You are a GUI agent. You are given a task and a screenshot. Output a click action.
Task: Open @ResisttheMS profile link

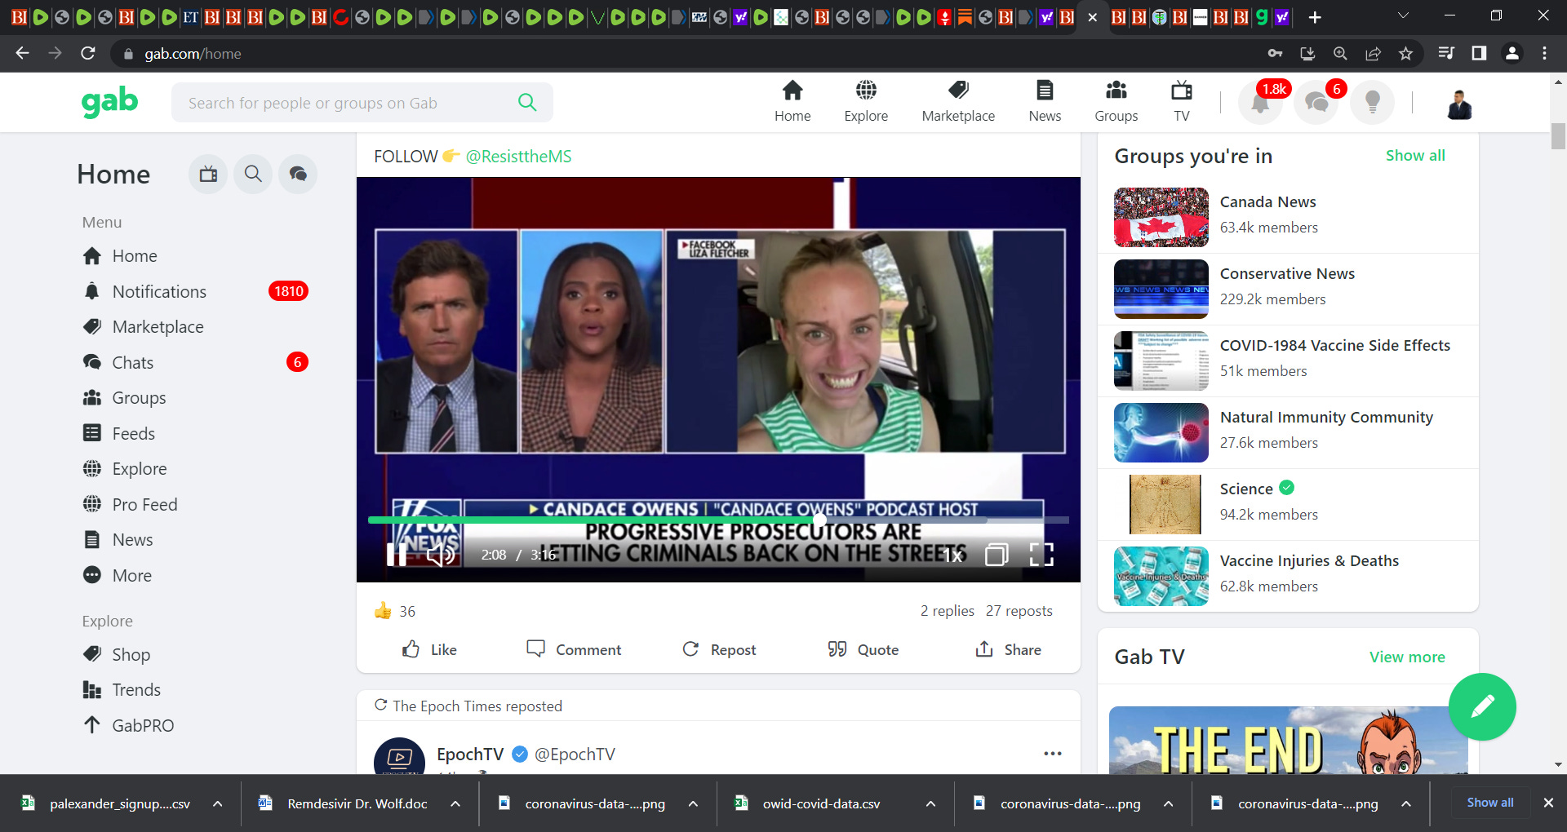pos(518,157)
